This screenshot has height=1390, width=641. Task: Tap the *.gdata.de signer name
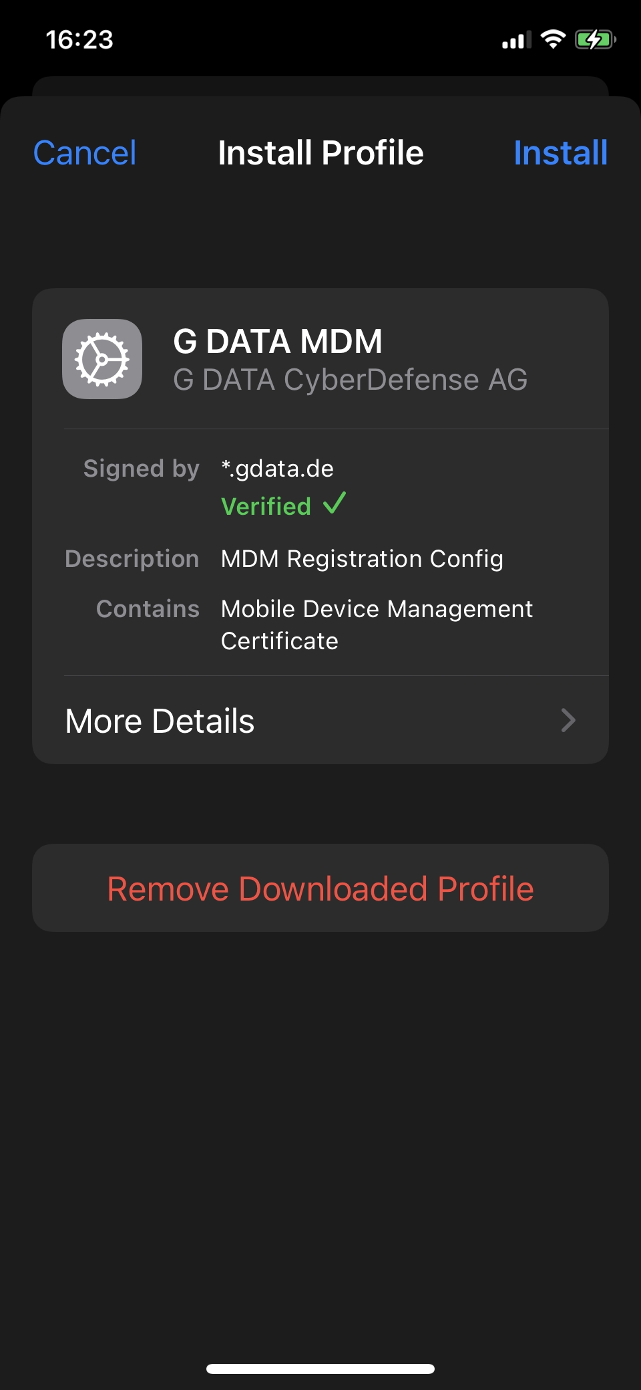pos(277,469)
